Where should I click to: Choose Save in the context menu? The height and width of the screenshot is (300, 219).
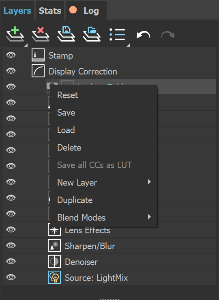[103, 112]
